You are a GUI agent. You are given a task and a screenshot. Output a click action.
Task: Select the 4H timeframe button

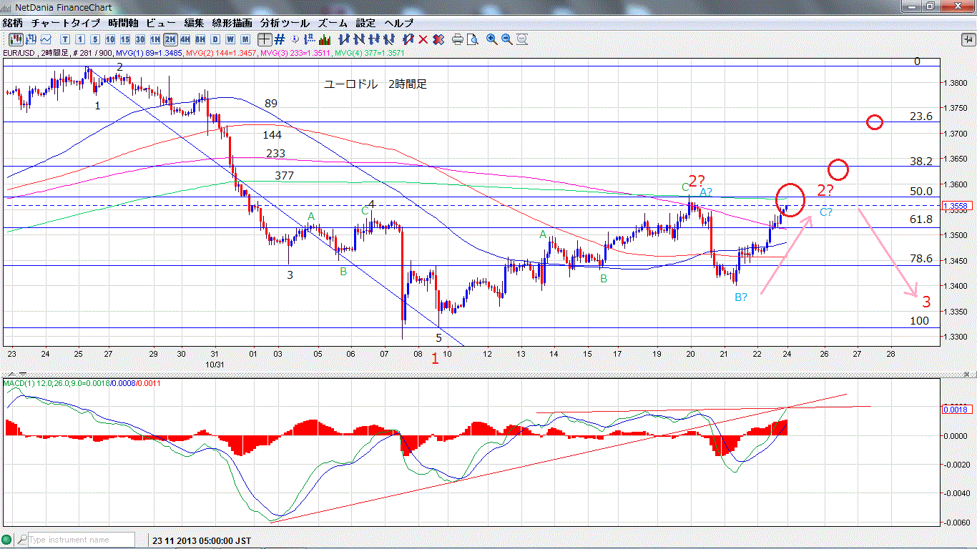click(185, 39)
